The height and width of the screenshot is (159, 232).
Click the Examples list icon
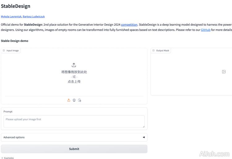coord(2,158)
